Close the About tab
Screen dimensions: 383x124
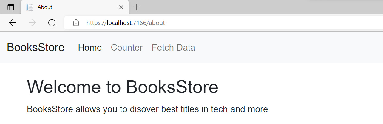[121, 7]
